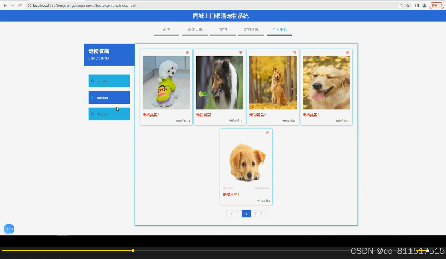Click 宠物类型3 label on 宠物名称10 card
This screenshot has width=446, height=259.
point(311,115)
